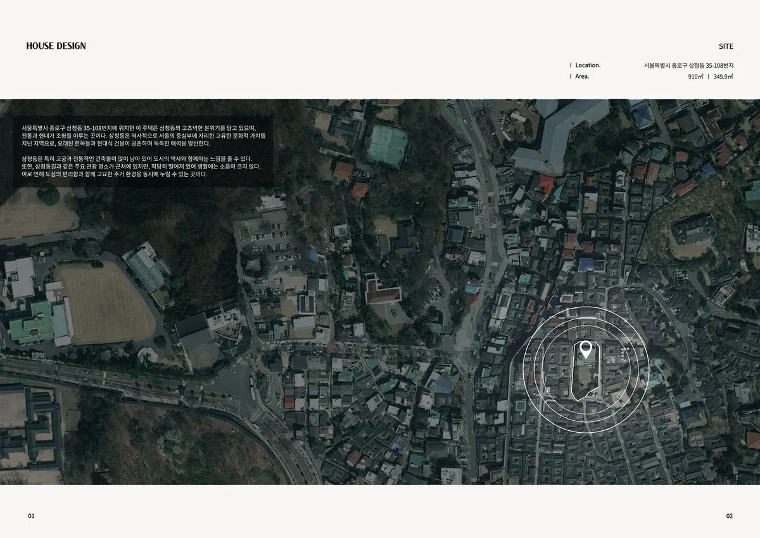Click the Korean site description text block
The width and height of the screenshot is (760, 538).
(x=143, y=151)
